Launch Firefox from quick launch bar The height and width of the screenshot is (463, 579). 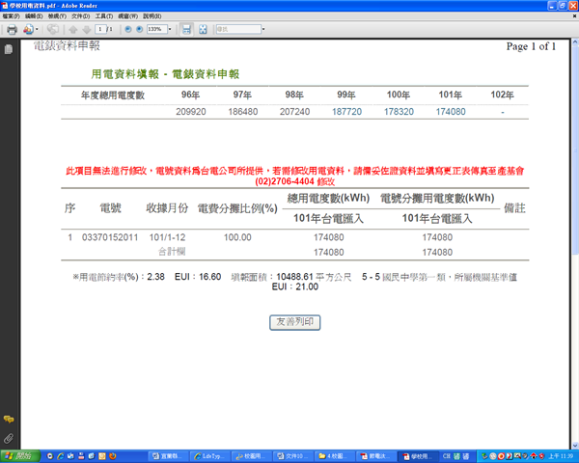112,456
